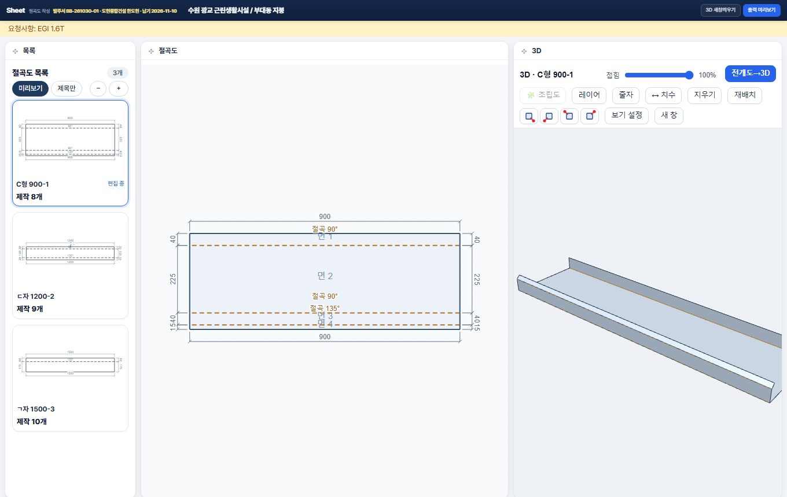The width and height of the screenshot is (787, 497).
Task: Select the ㄷ자 1200-2 thumbnail card
Action: point(70,265)
